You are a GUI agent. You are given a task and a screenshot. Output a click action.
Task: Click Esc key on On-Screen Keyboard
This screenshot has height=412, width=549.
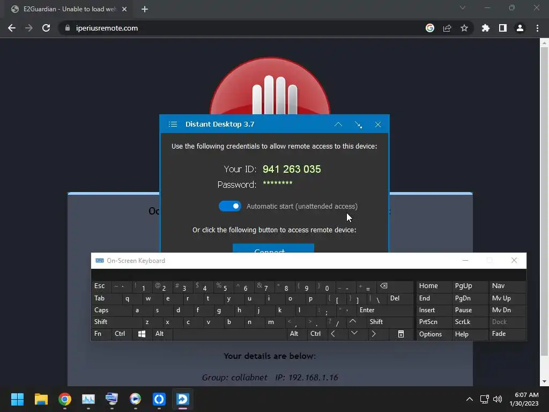click(101, 286)
